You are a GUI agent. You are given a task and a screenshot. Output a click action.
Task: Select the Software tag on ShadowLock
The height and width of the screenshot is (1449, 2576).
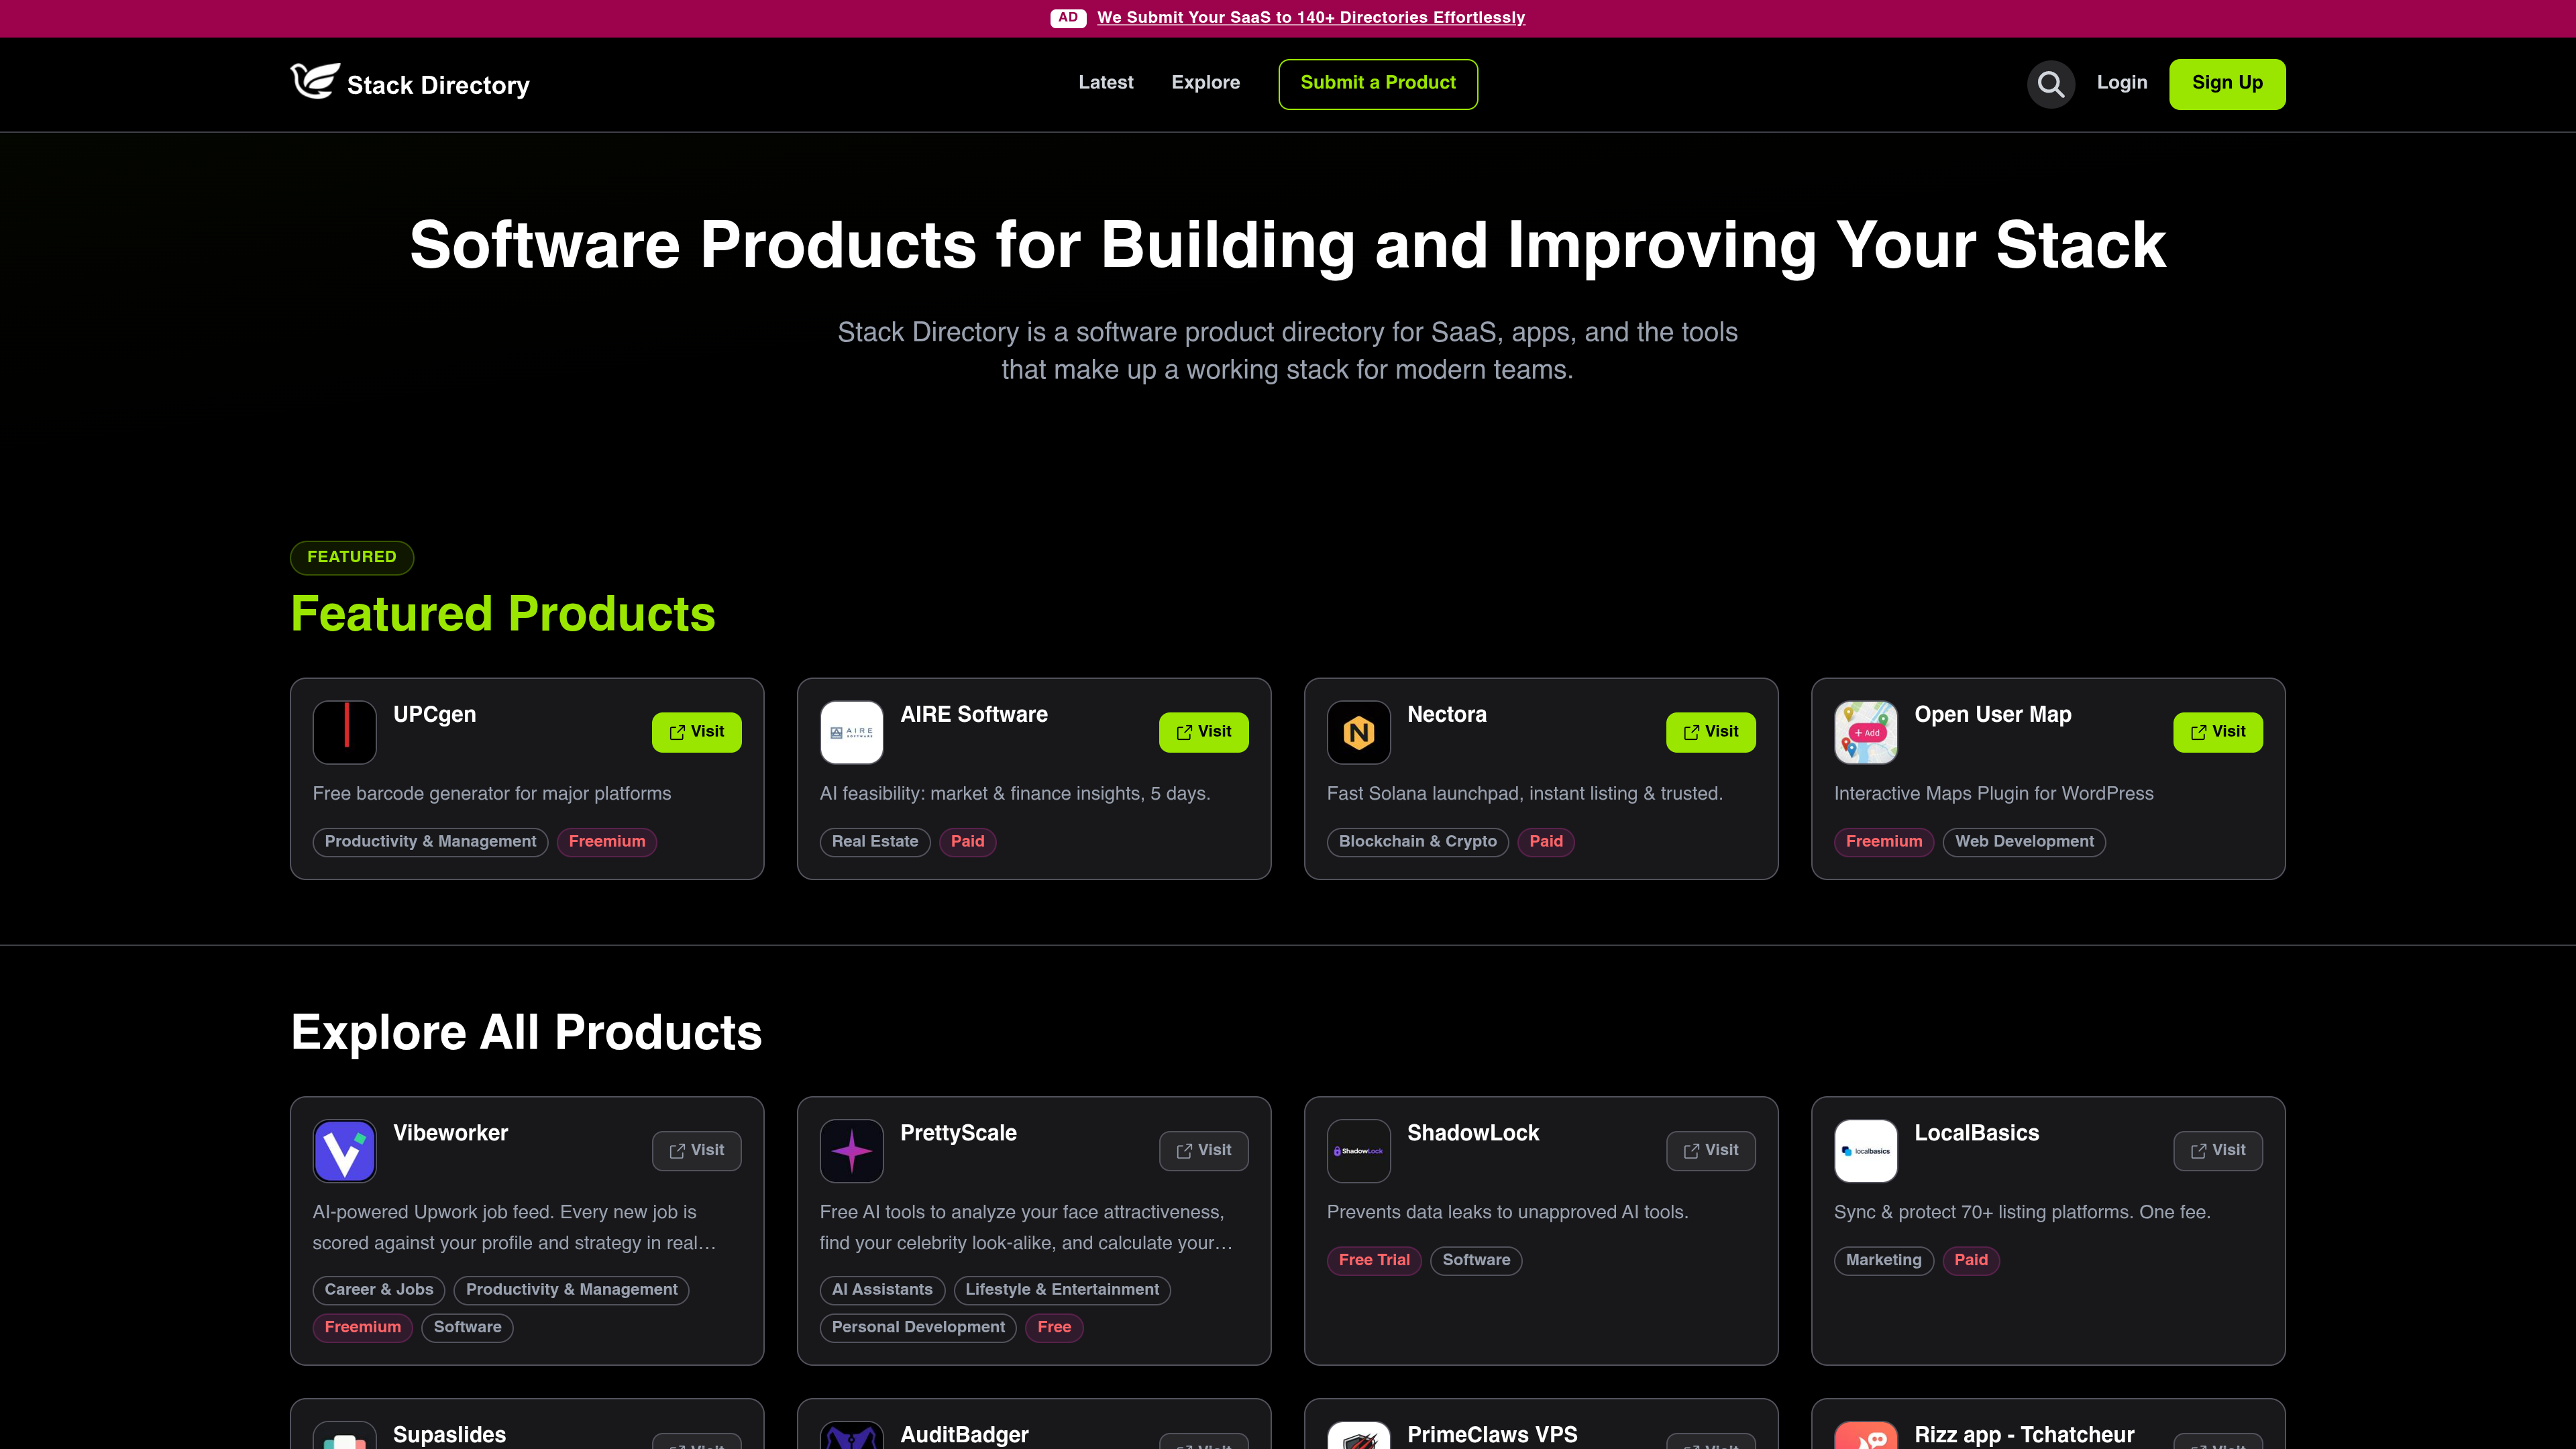pos(1476,1261)
